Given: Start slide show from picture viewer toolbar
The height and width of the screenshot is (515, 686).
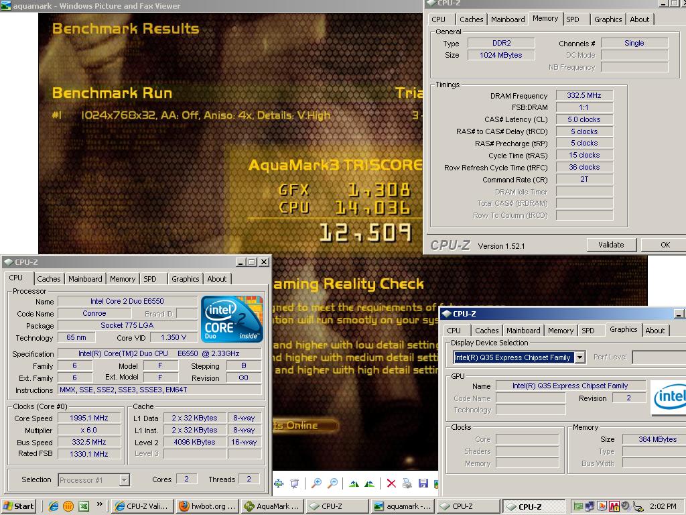Looking at the screenshot, I should click(295, 483).
